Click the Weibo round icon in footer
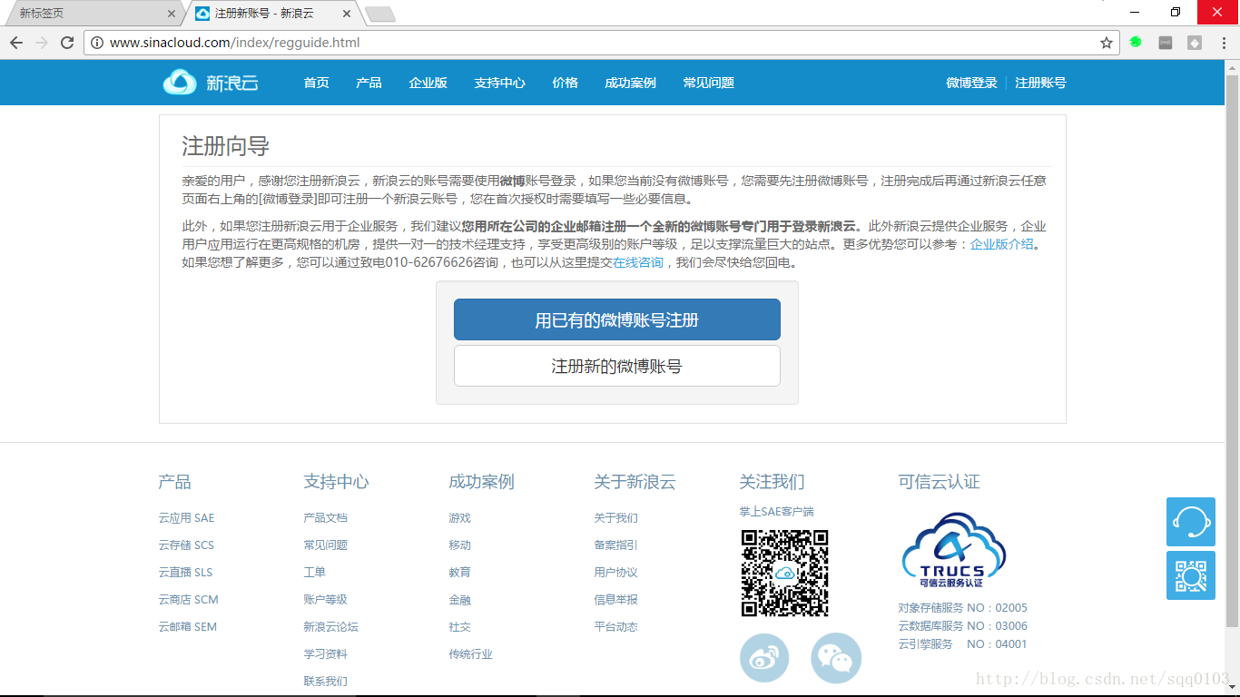Screen dimensions: 1240x697 pyautogui.click(x=764, y=658)
